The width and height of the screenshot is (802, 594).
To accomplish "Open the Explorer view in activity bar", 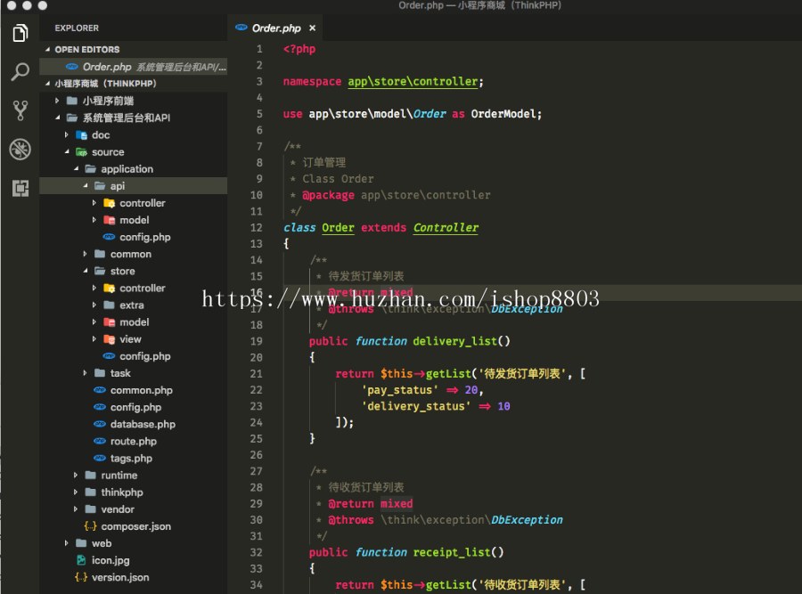I will click(20, 33).
